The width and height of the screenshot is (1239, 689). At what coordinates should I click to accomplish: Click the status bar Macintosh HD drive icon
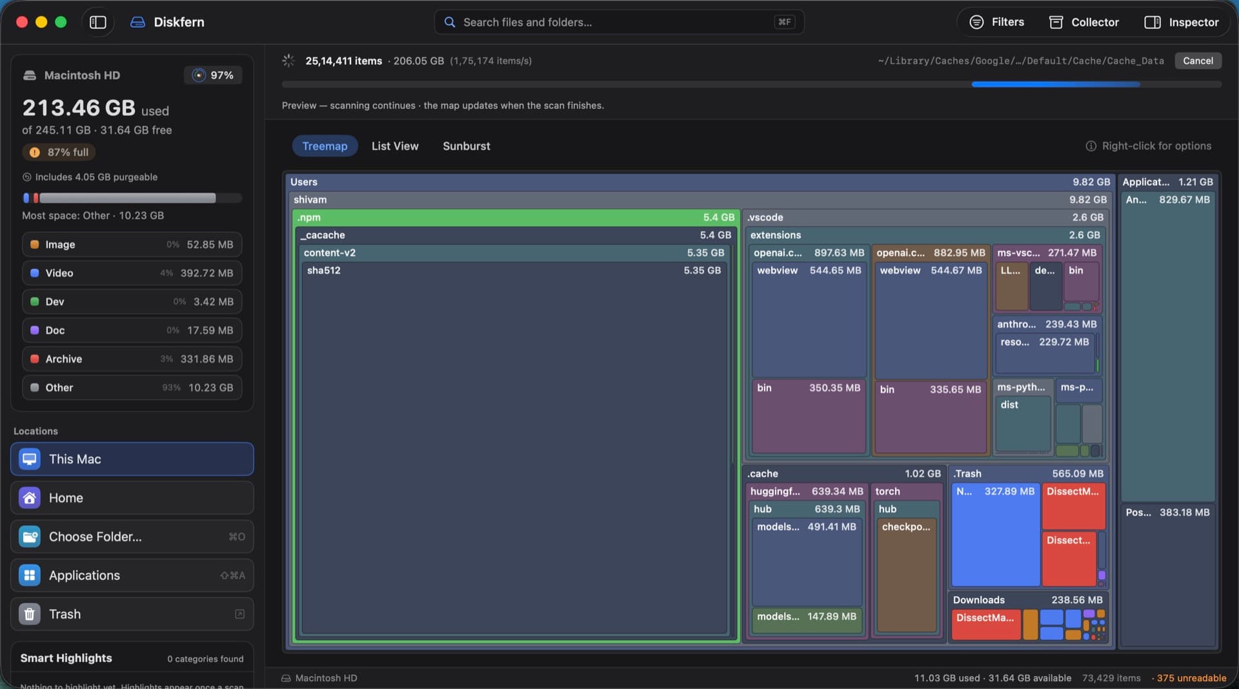[x=286, y=678]
